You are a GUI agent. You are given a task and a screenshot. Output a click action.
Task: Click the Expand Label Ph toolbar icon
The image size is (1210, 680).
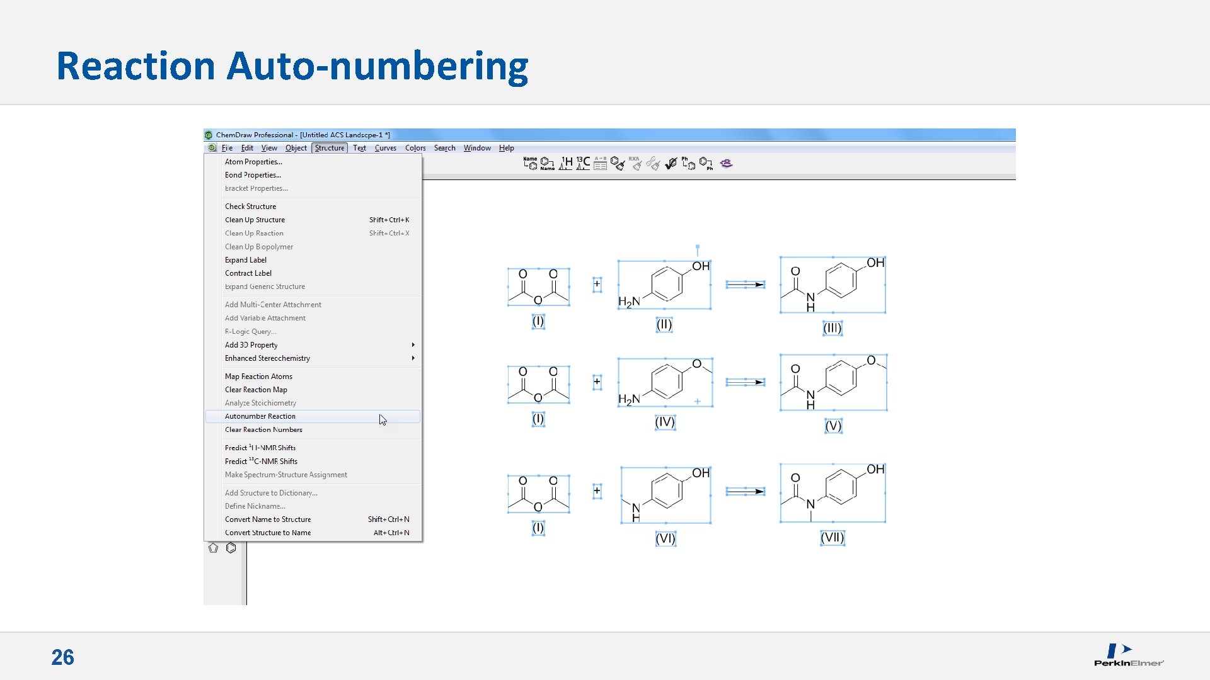688,164
